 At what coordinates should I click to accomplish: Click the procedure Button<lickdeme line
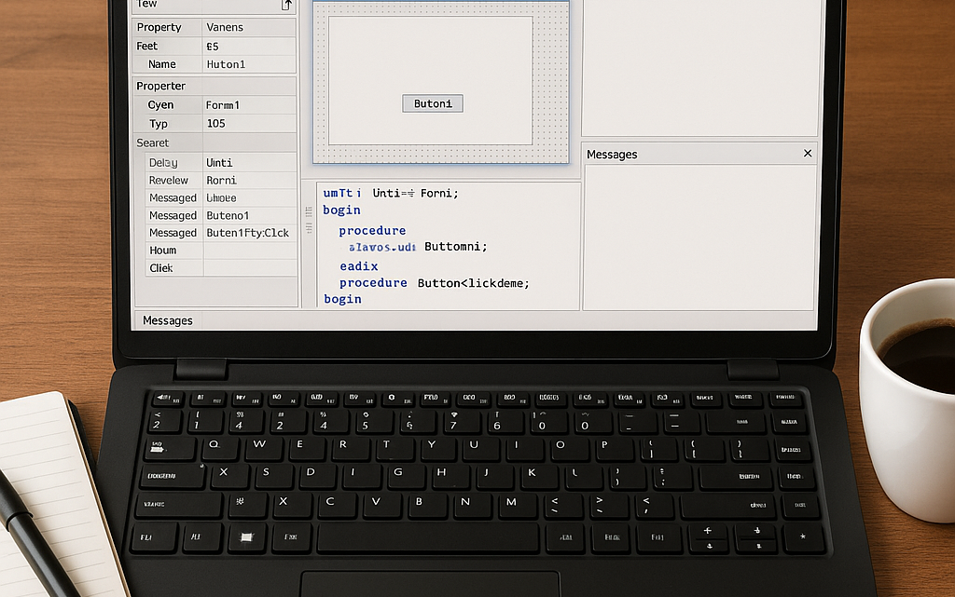coord(435,283)
